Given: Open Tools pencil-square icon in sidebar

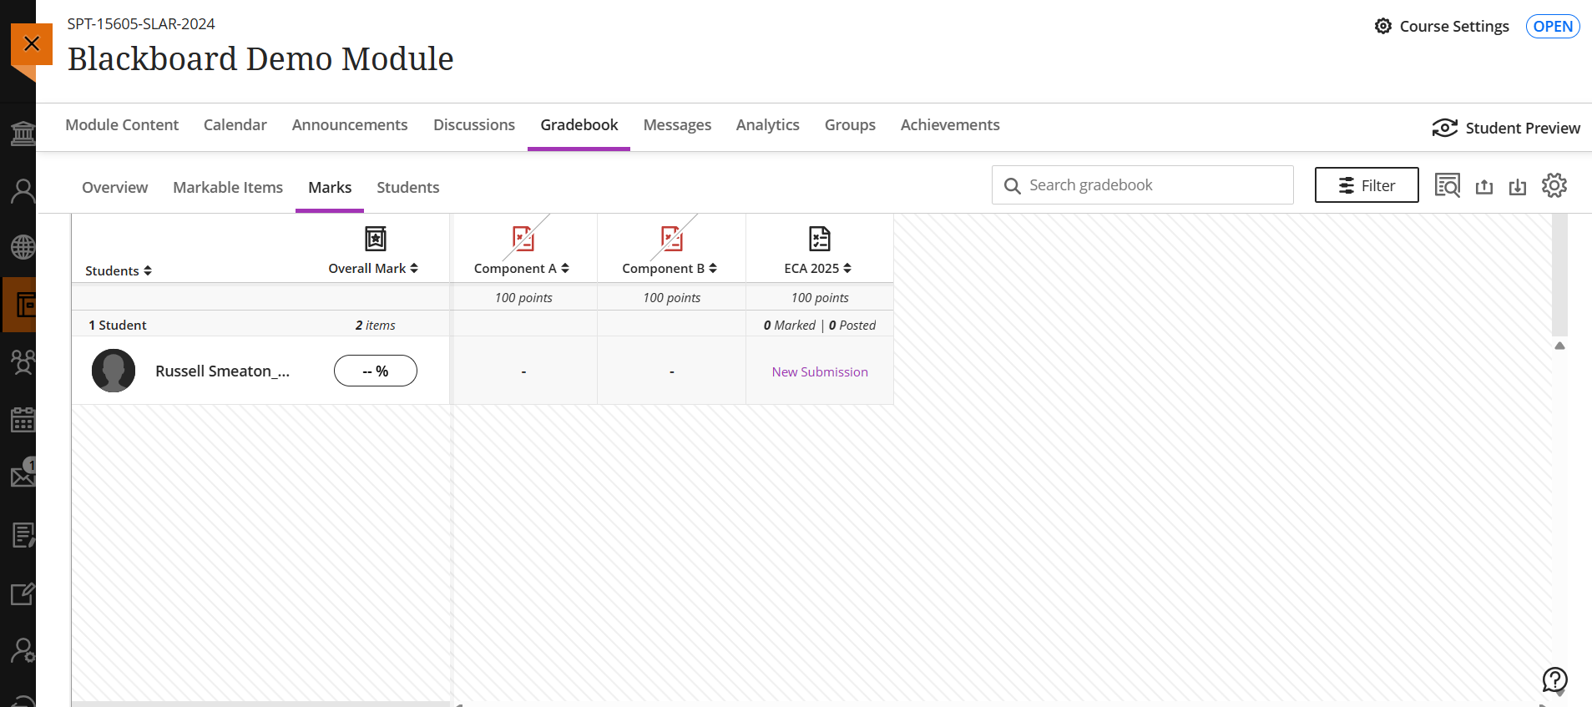Looking at the screenshot, I should coord(23,593).
